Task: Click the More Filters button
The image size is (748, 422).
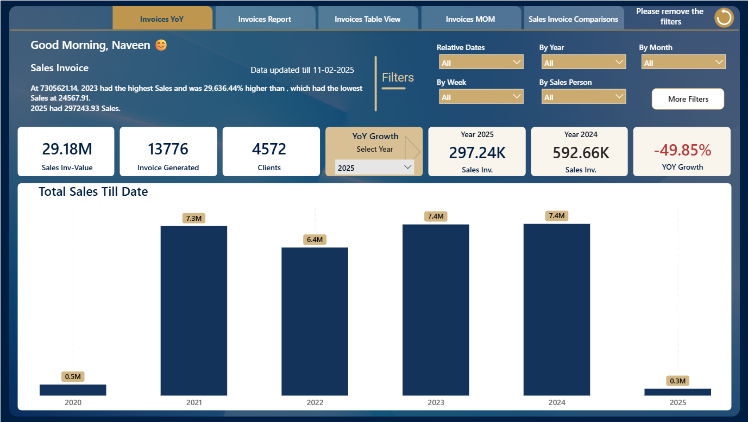Action: pos(688,99)
